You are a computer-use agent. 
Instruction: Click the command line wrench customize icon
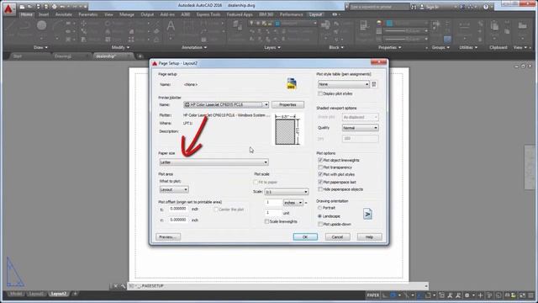(x=123, y=286)
